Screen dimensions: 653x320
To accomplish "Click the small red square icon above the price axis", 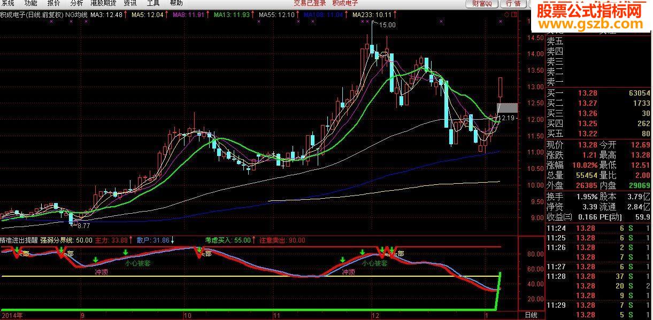I will click(x=513, y=13).
